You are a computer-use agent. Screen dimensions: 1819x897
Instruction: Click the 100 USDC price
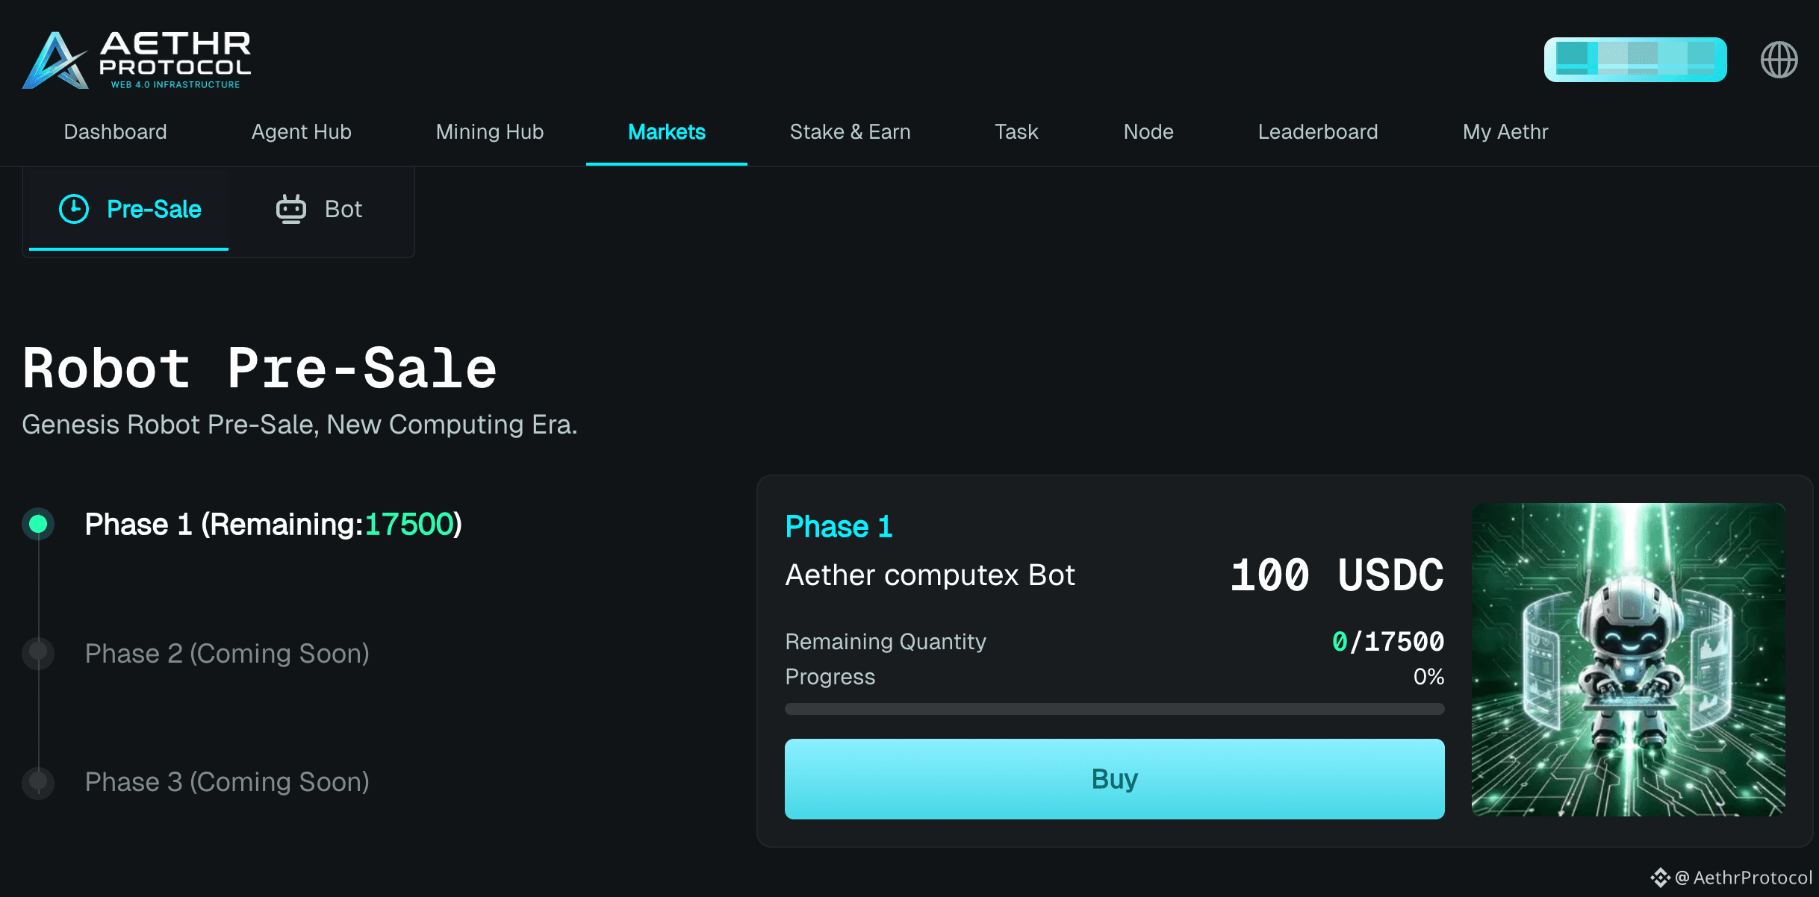pos(1337,575)
